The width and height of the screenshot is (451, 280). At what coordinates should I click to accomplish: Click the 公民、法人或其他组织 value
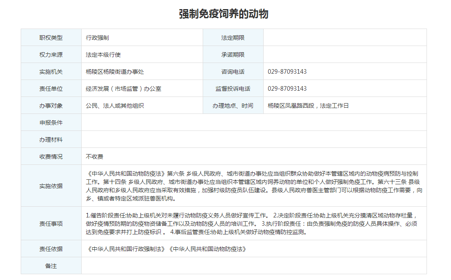pos(115,106)
